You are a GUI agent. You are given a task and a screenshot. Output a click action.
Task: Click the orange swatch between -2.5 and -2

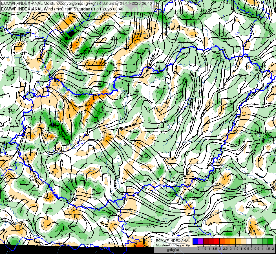click(228, 242)
